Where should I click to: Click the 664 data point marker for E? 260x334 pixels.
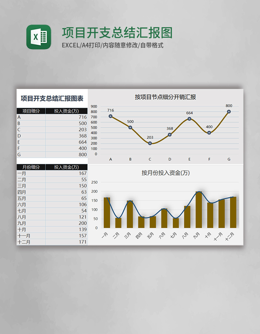[x=189, y=119]
